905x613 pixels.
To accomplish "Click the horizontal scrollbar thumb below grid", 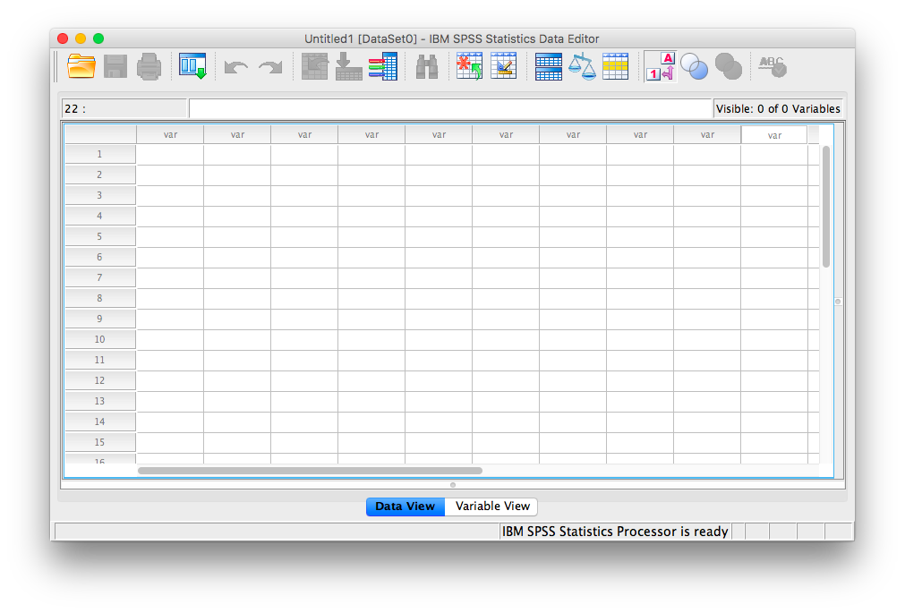I will [x=310, y=471].
